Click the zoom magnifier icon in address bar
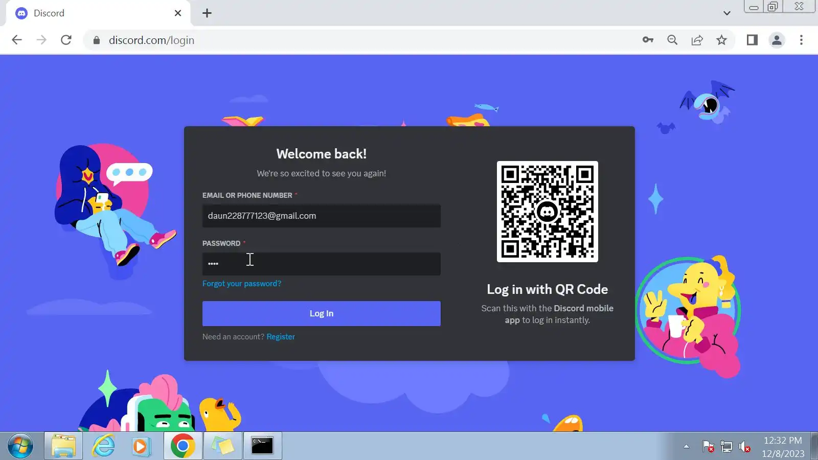Image resolution: width=818 pixels, height=460 pixels. pyautogui.click(x=672, y=40)
